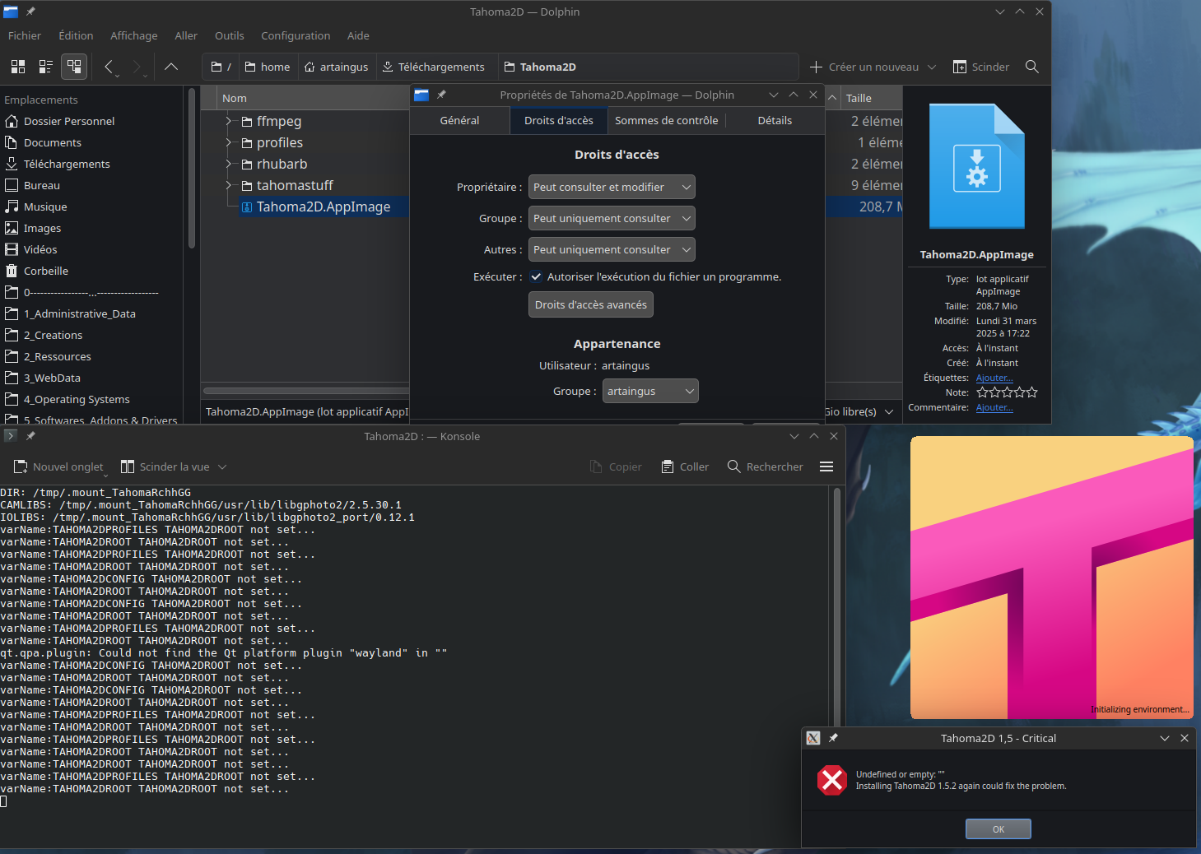Open Images in Places panel
The height and width of the screenshot is (854, 1201).
42,228
